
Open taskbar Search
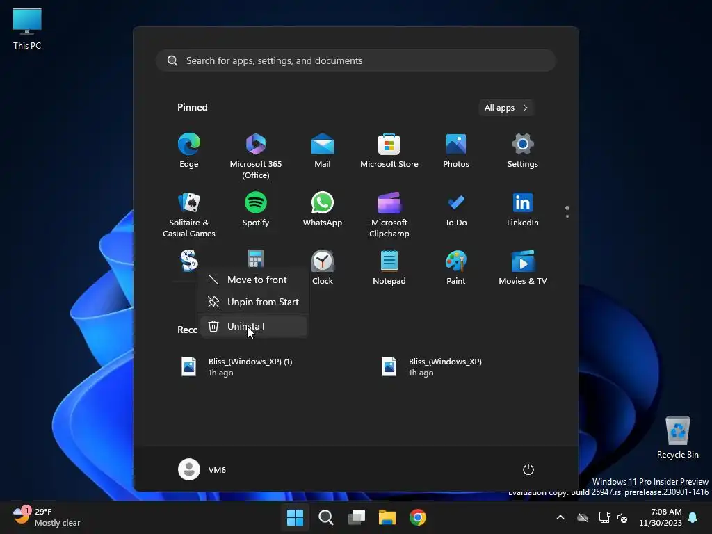tap(326, 517)
